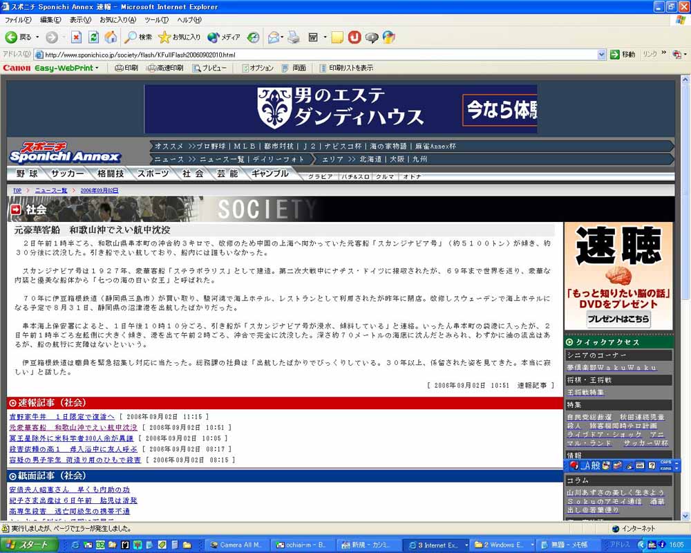Click the IME input mode A indicator
The width and height of the screenshot is (691, 553).
587,465
